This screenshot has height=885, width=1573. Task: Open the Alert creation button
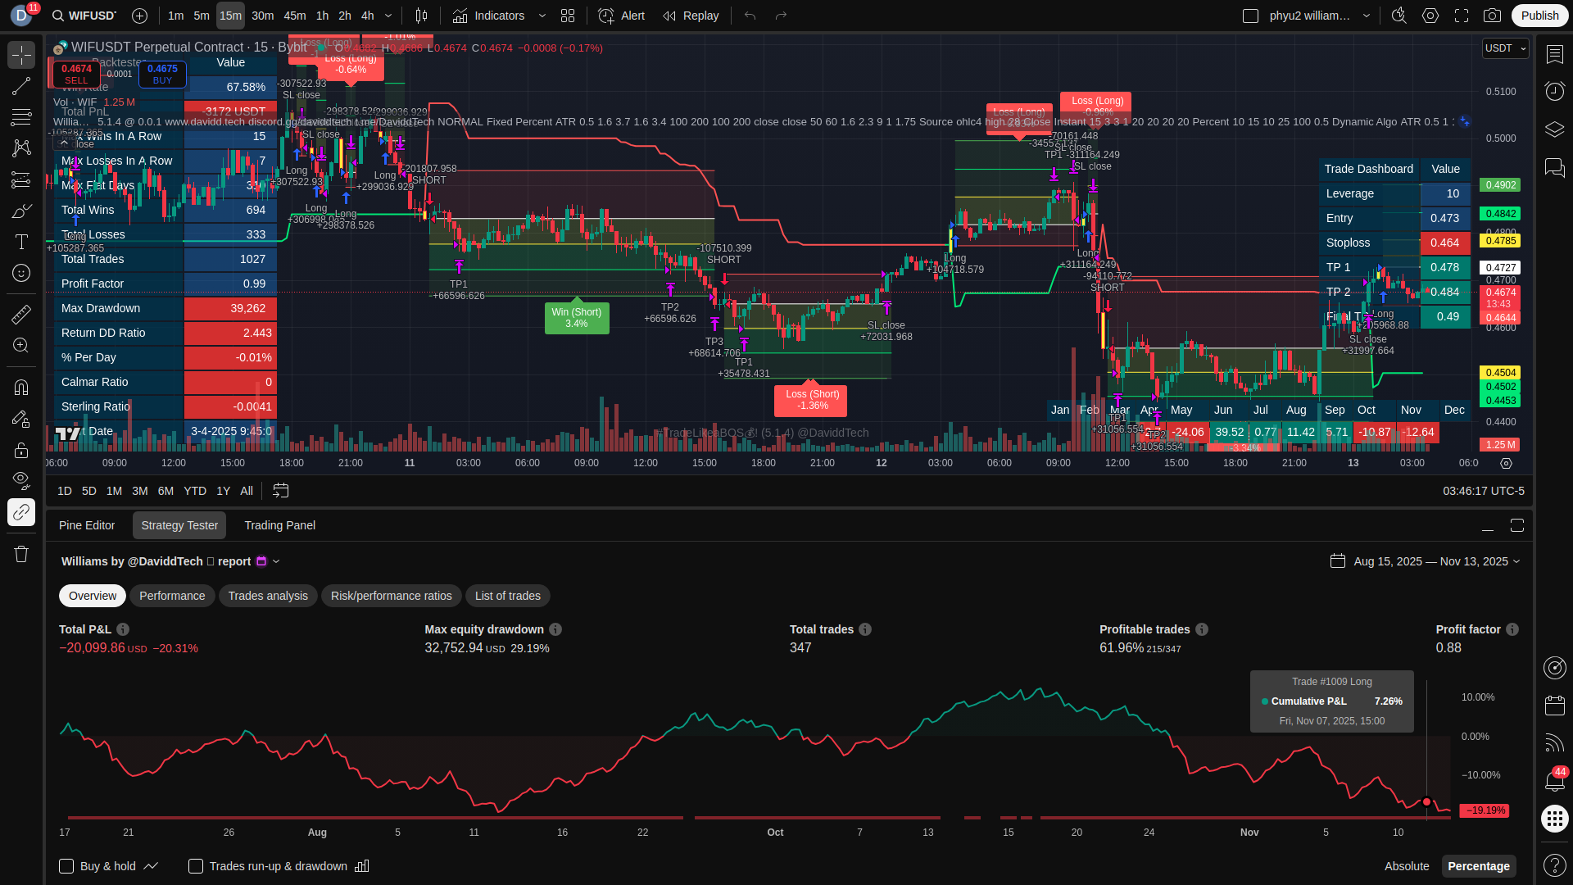coord(621,16)
